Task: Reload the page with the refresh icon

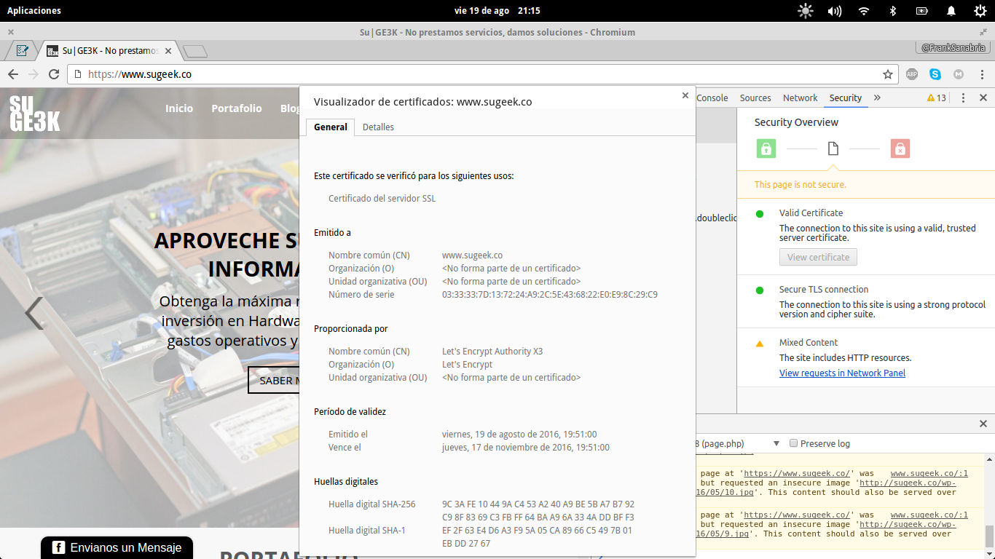Action: click(54, 74)
